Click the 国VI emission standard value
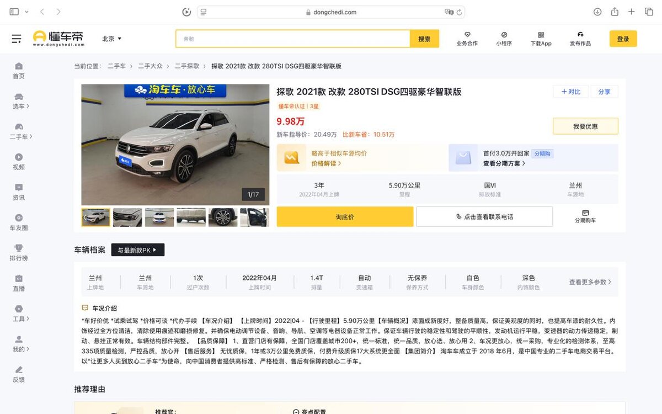The width and height of the screenshot is (662, 414). point(490,185)
